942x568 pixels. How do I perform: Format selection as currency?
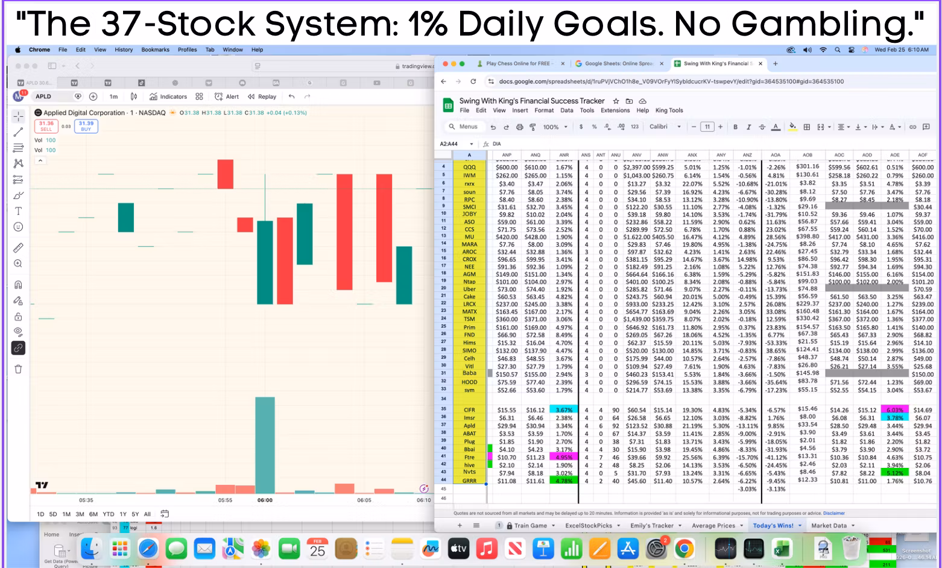click(581, 127)
